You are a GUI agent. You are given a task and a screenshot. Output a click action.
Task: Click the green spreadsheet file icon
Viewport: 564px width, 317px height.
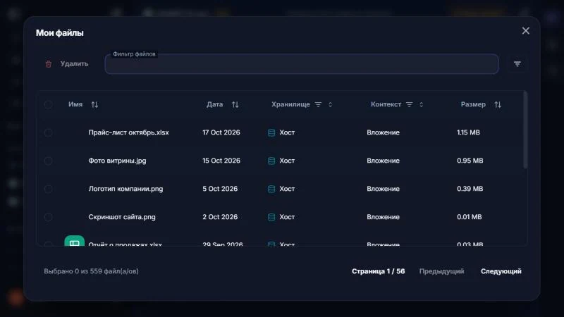click(75, 241)
